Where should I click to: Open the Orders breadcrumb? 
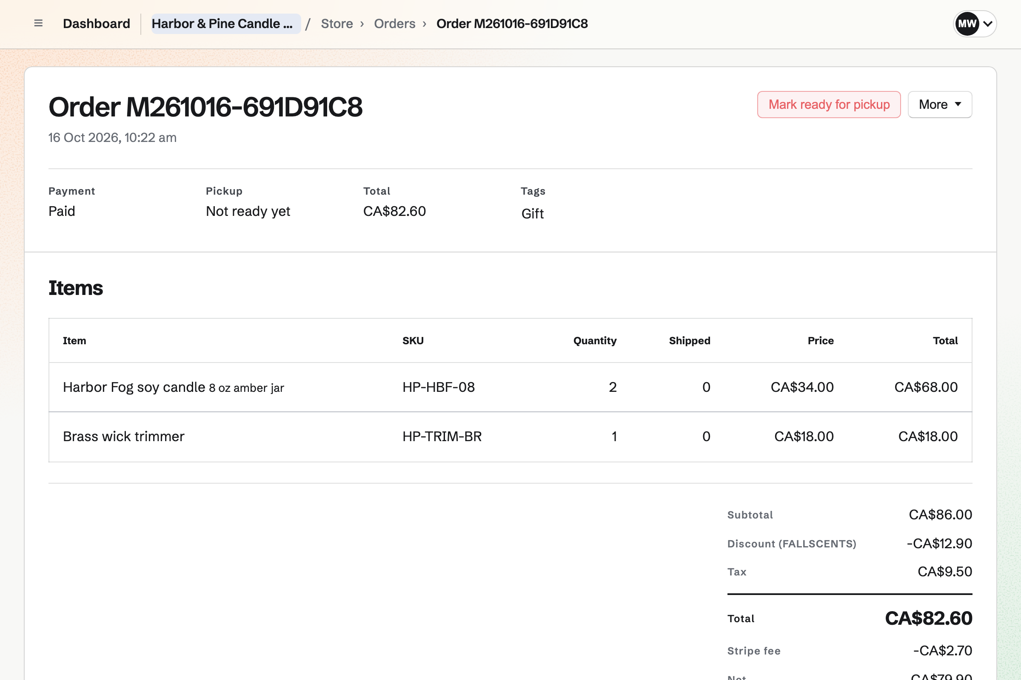pyautogui.click(x=395, y=23)
